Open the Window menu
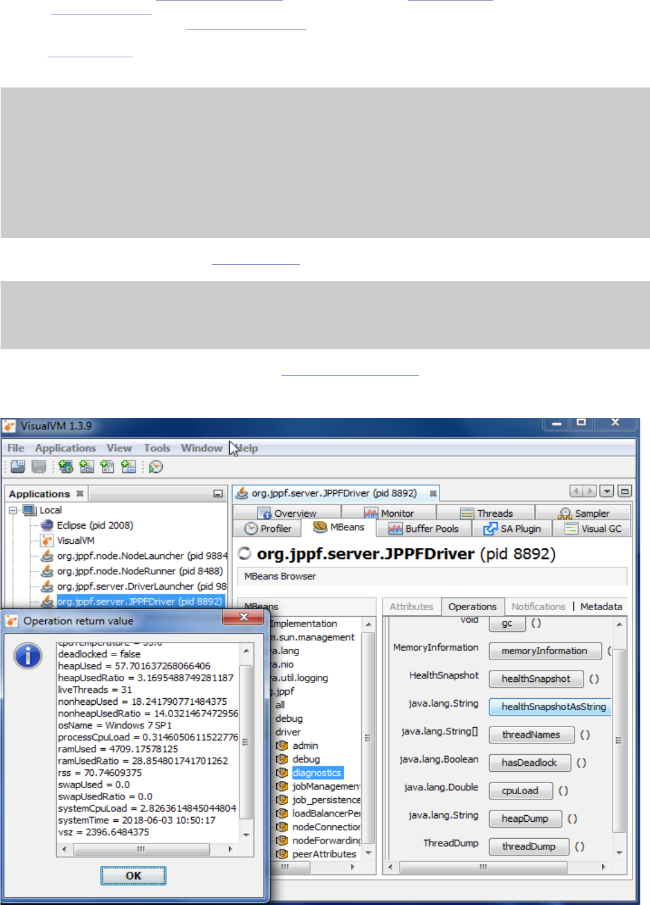This screenshot has height=905, width=650. click(201, 448)
